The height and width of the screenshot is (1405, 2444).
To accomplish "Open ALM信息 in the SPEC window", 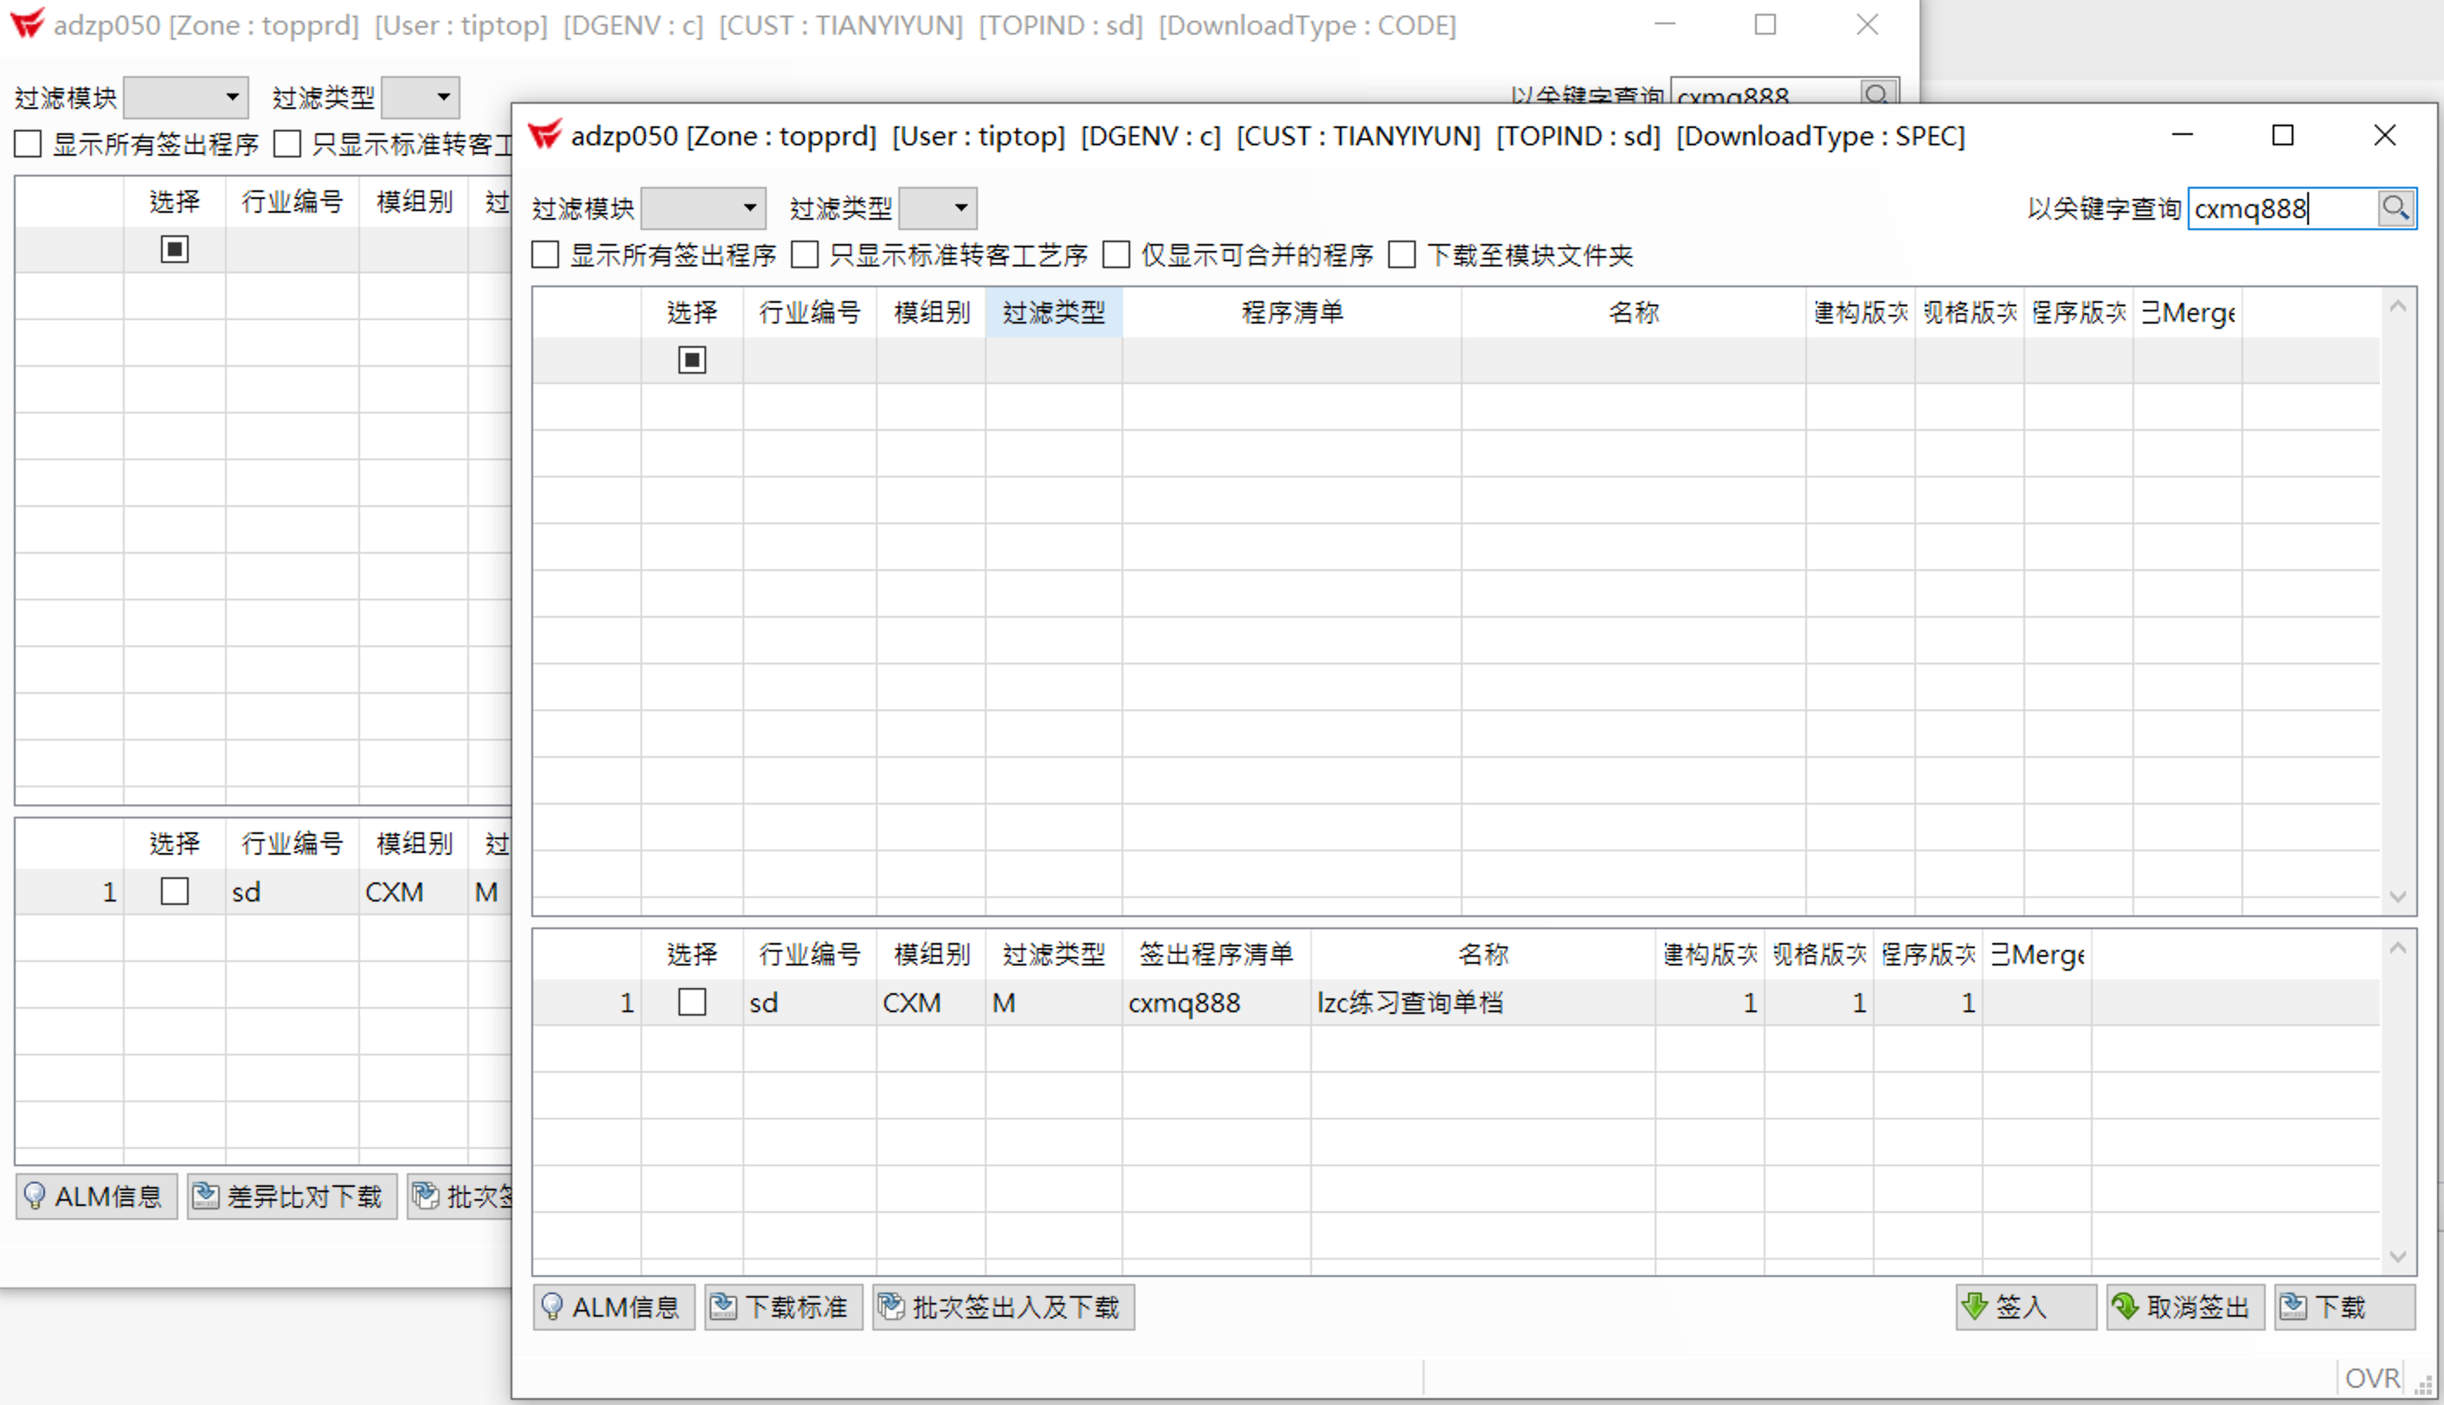I will 613,1306.
